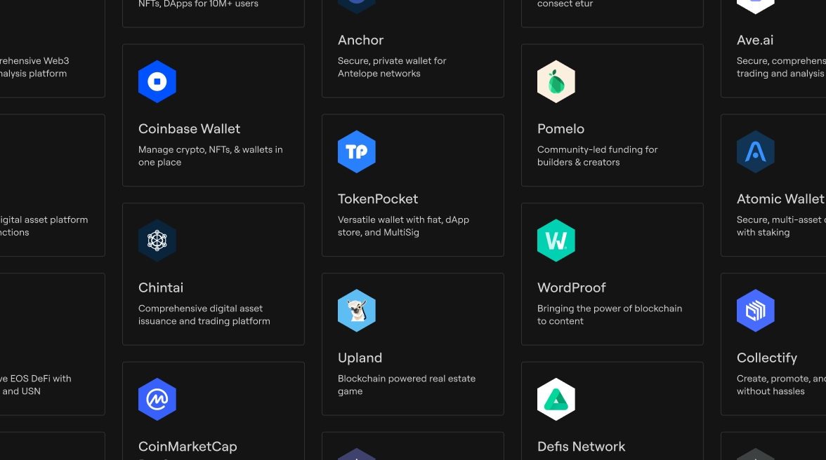Screen dimensions: 826x460
Task: Select TokenPocket description mentioning MultiSig
Action: point(403,226)
